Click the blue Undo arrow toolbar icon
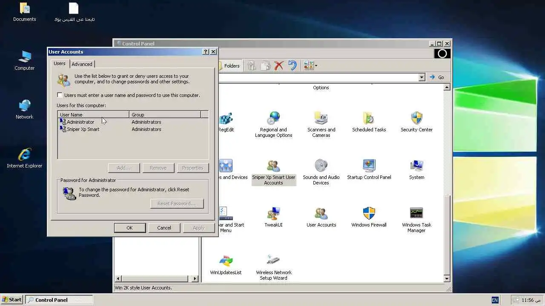545x306 pixels. (293, 65)
